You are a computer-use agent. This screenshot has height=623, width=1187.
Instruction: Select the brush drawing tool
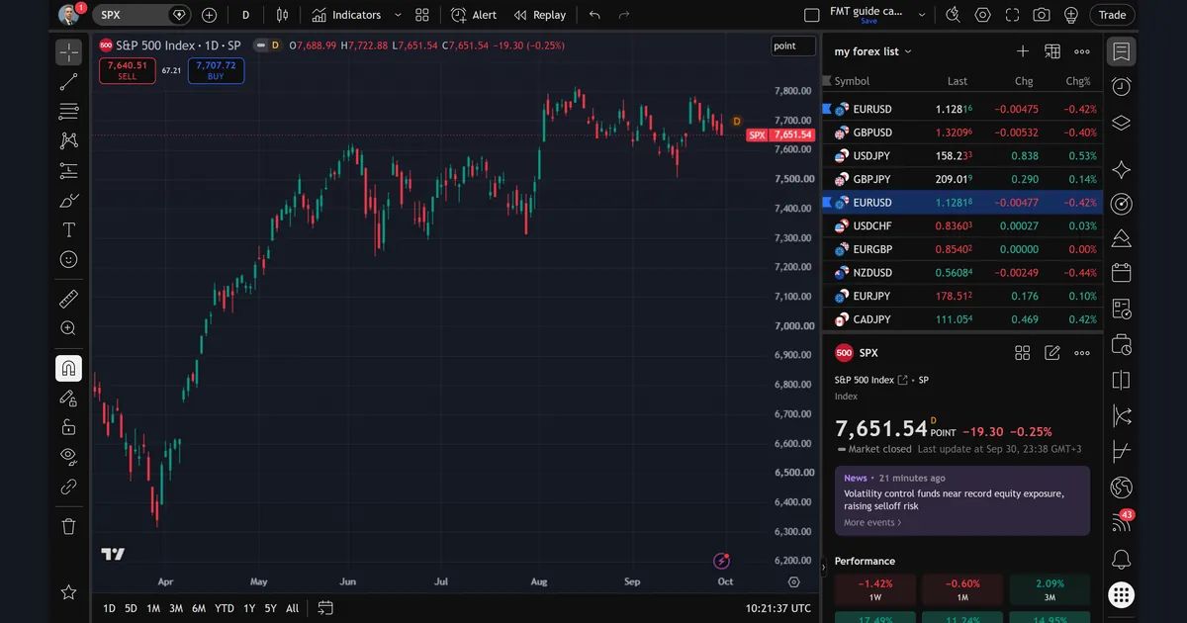pos(68,201)
